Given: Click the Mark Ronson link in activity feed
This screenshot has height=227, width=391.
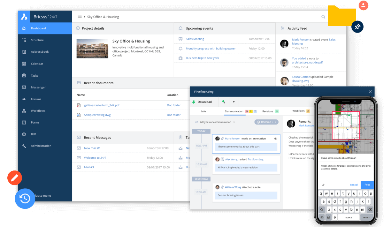Looking at the screenshot, I should [301, 40].
